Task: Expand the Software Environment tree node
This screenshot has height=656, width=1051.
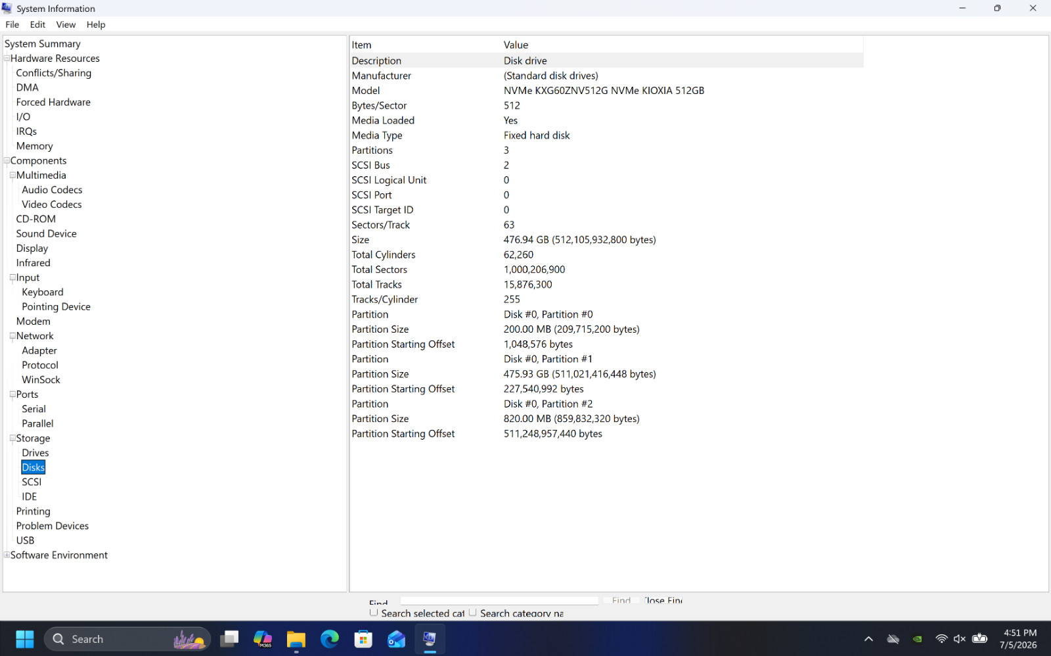Action: click(x=7, y=555)
